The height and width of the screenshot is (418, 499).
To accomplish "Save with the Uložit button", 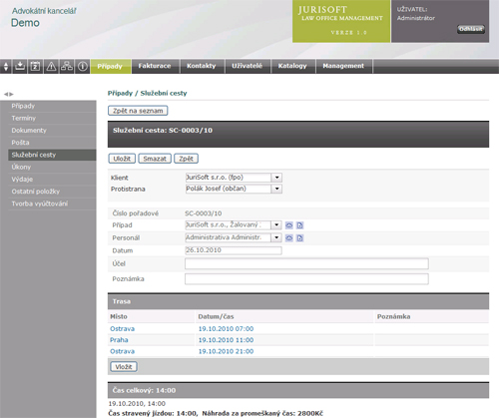I will click(122, 159).
